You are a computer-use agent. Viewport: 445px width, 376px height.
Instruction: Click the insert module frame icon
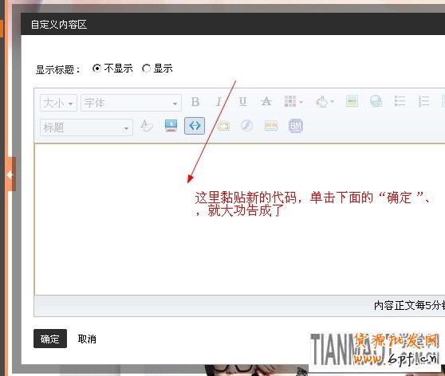pyautogui.click(x=223, y=126)
